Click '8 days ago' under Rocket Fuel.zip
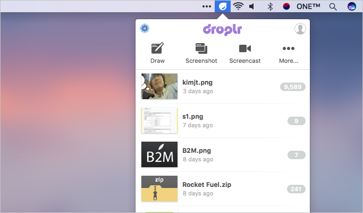The height and width of the screenshot is (213, 363). [x=198, y=193]
